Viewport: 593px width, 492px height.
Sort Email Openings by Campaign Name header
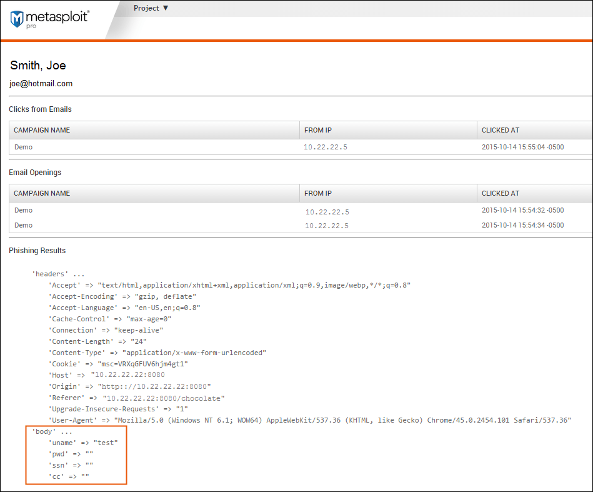pos(42,193)
